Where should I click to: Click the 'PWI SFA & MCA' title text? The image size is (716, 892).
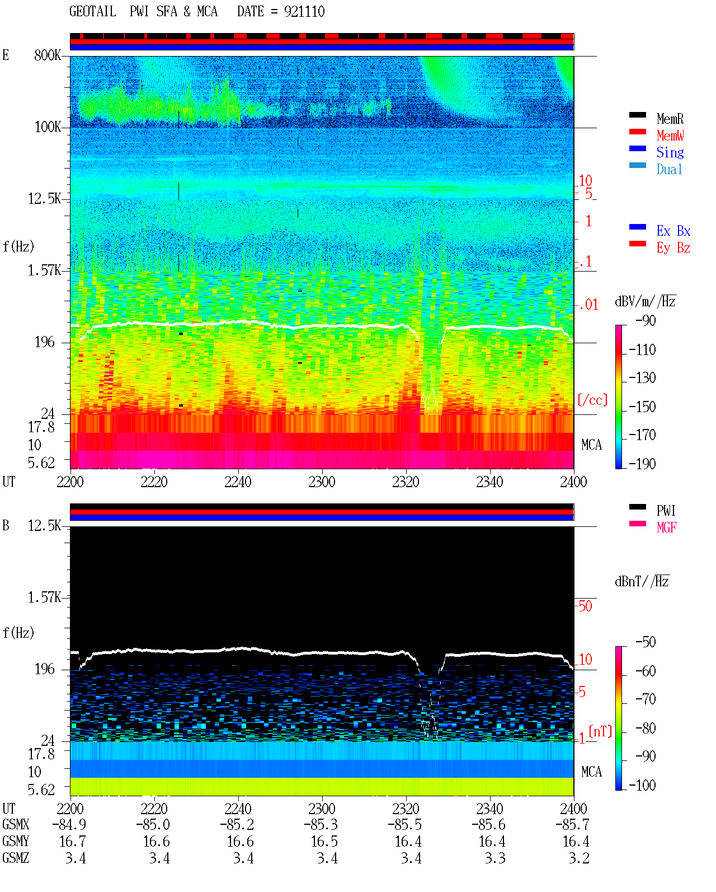point(173,12)
